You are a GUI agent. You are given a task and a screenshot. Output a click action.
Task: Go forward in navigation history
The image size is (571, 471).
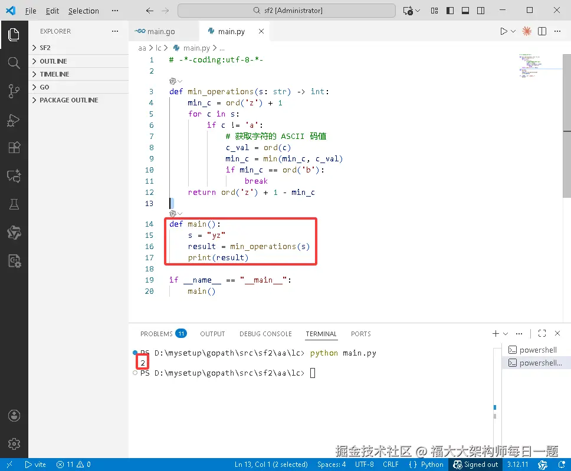[165, 11]
